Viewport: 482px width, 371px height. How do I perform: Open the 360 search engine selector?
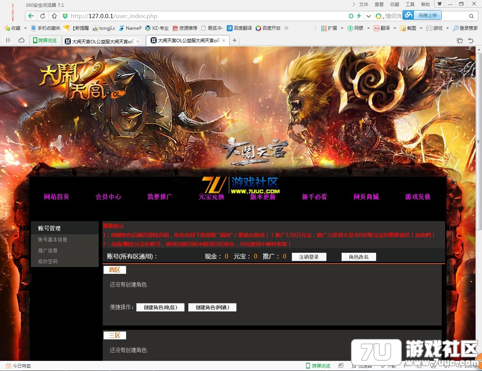(380, 16)
